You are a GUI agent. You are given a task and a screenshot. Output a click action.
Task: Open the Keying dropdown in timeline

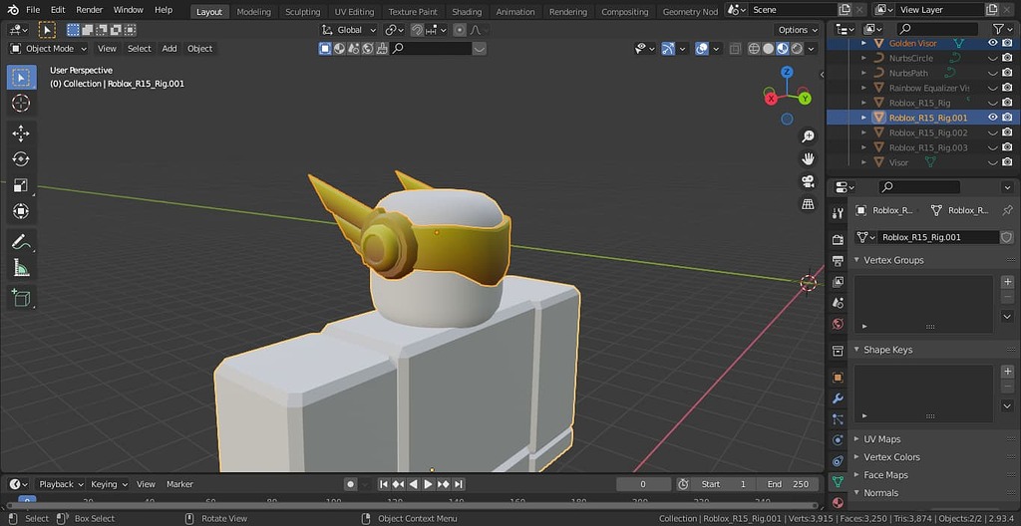108,484
